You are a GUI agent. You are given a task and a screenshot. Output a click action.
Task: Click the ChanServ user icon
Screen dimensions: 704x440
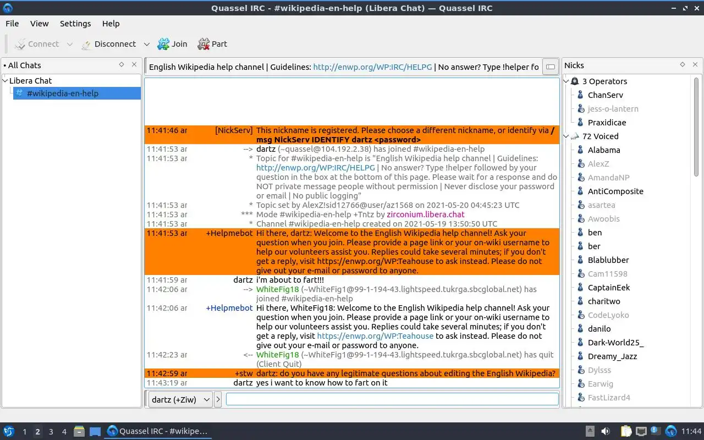[x=580, y=95]
